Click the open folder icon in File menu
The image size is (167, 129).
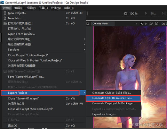[5, 24]
